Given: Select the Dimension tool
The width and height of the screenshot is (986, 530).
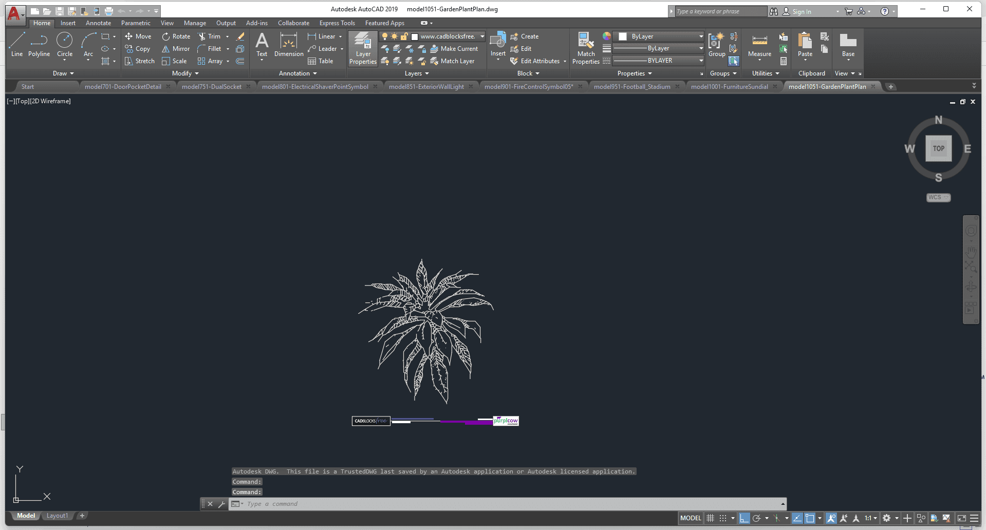Looking at the screenshot, I should [289, 45].
